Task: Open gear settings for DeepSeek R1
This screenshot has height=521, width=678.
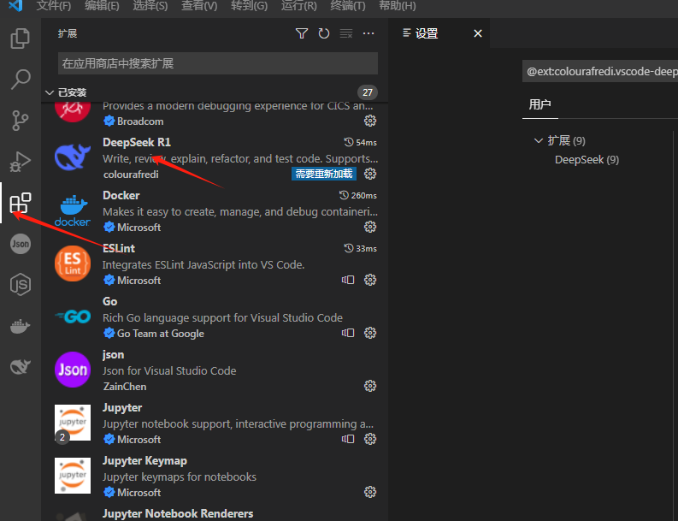Action: click(370, 174)
